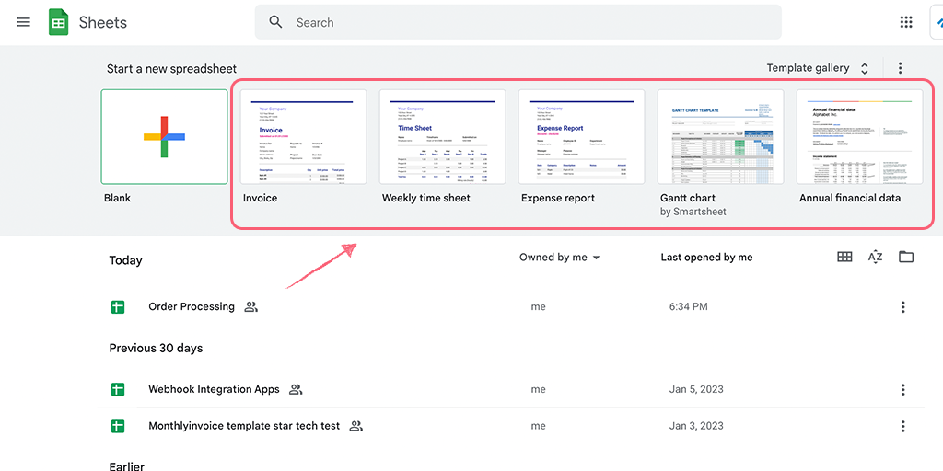Open the file picker folder icon
Screen dimensions: 943x471
pos(906,258)
